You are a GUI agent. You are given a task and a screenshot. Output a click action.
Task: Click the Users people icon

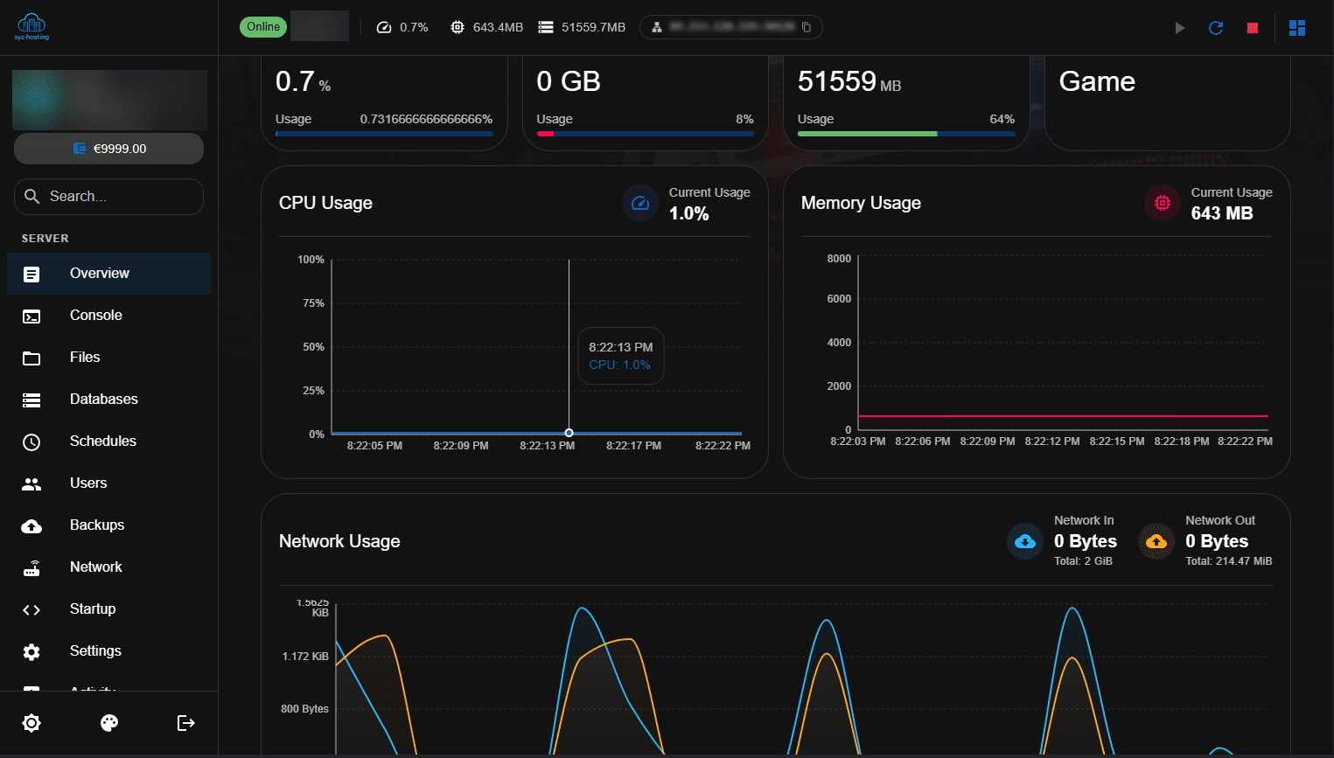31,484
